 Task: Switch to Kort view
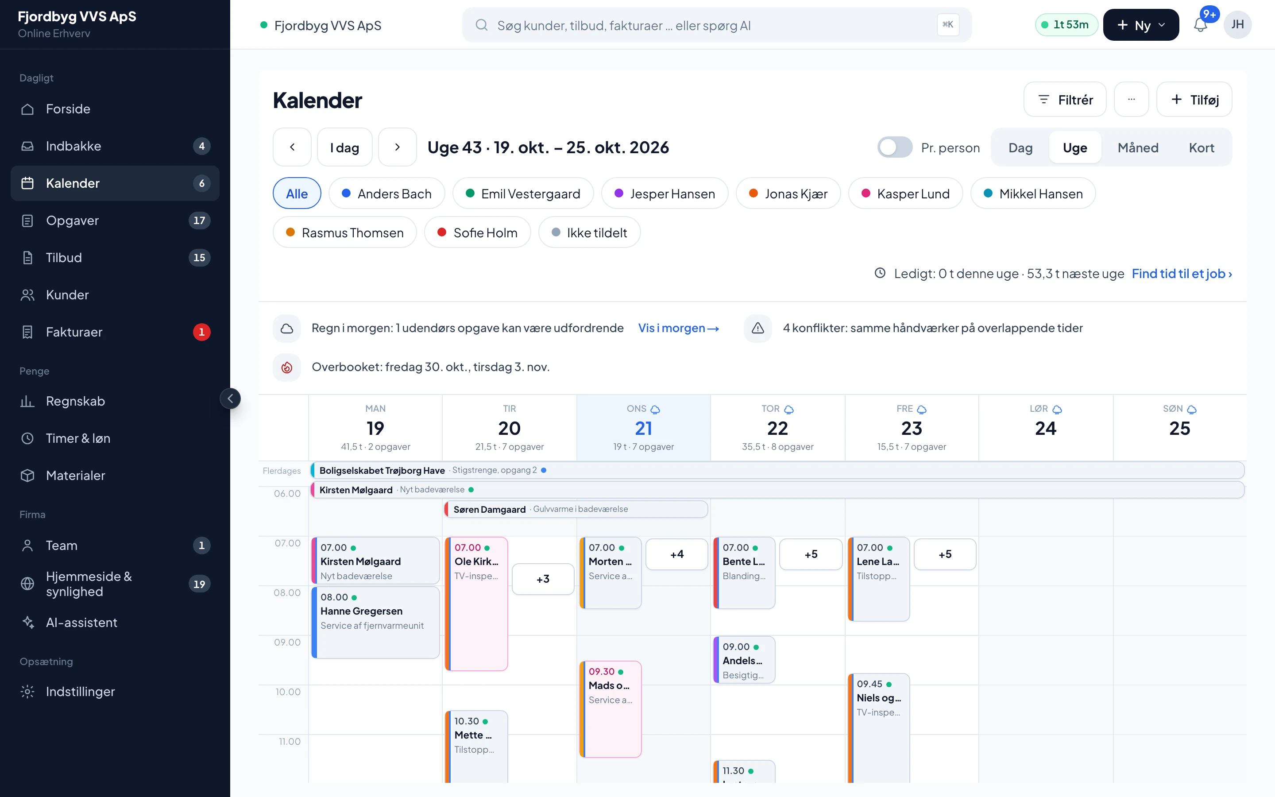tap(1201, 147)
